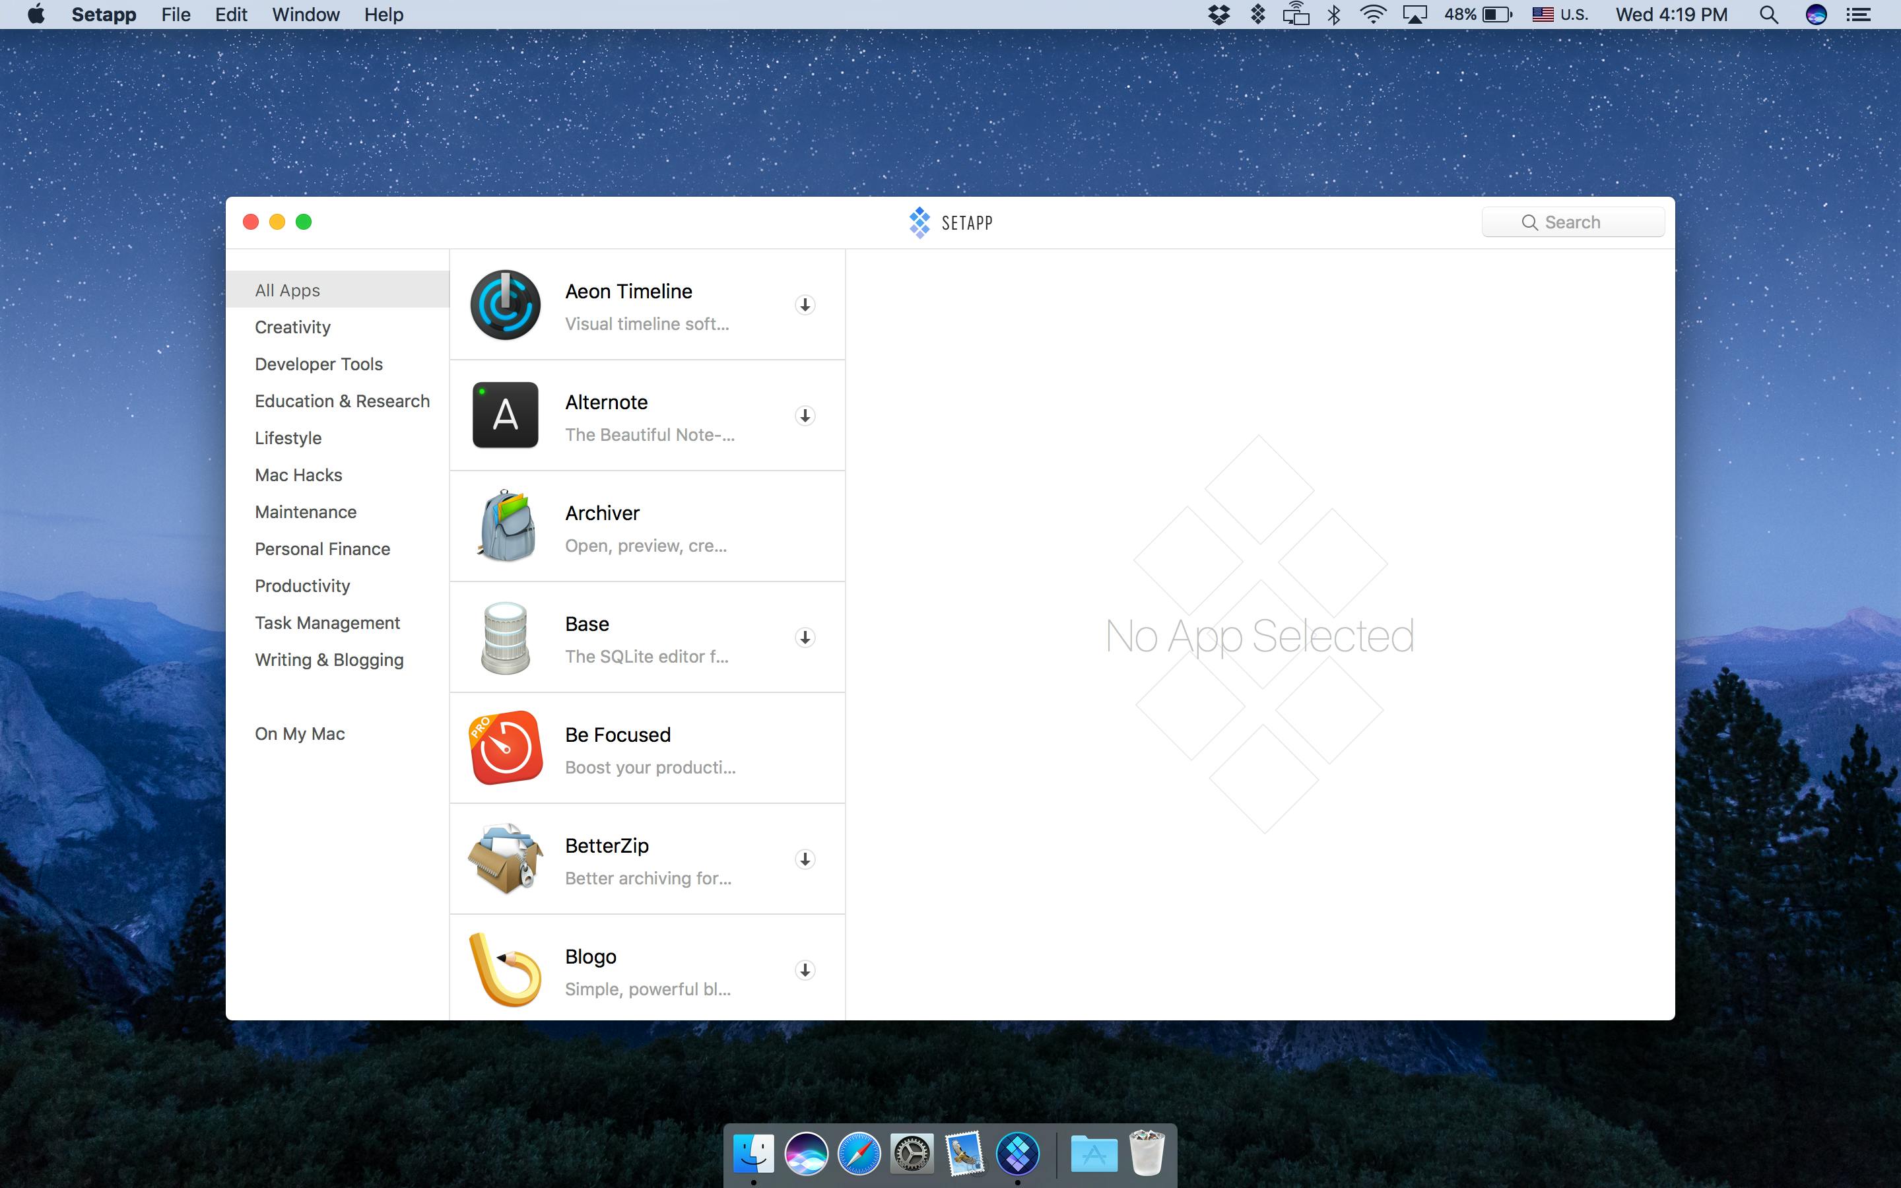Open Notification Center icon
The image size is (1901, 1188).
pyautogui.click(x=1858, y=14)
